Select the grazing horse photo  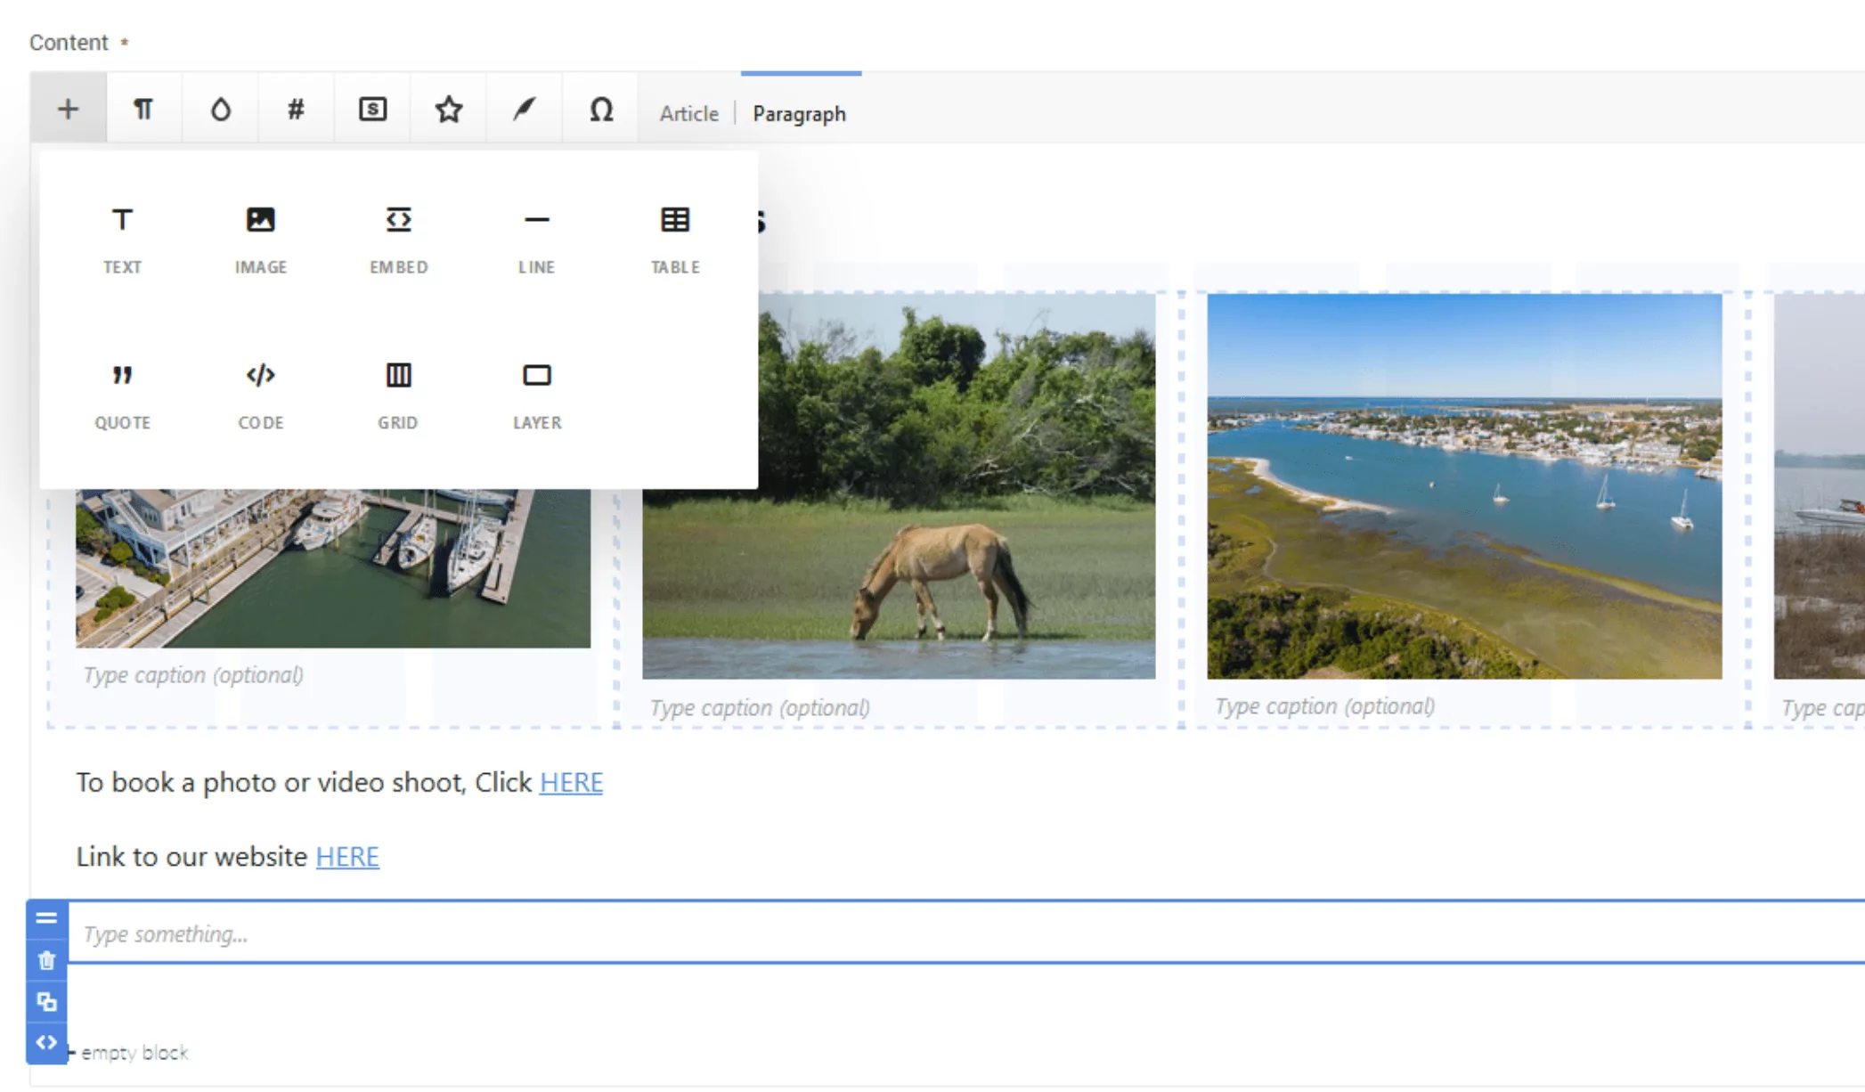coord(899,486)
